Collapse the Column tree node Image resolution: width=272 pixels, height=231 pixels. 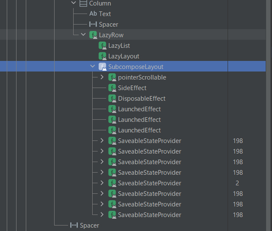(74, 3)
